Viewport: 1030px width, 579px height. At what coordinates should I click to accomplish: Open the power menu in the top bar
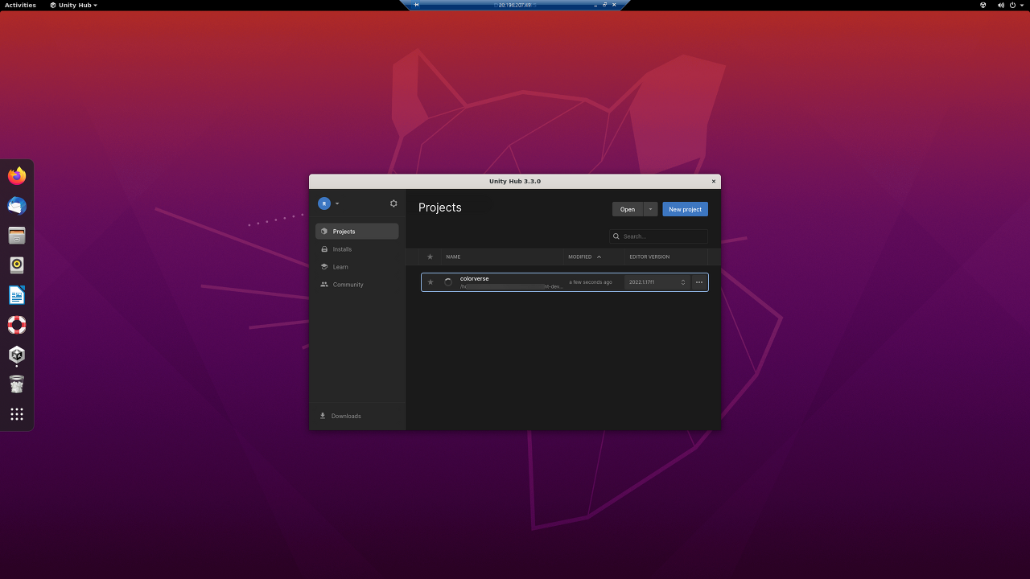pos(1013,5)
